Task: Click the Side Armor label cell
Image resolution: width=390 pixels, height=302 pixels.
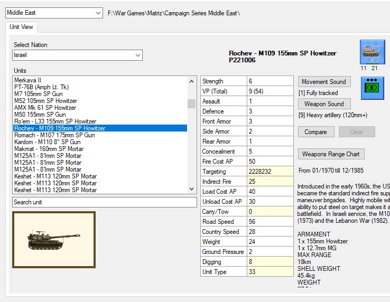Action: 224,131
